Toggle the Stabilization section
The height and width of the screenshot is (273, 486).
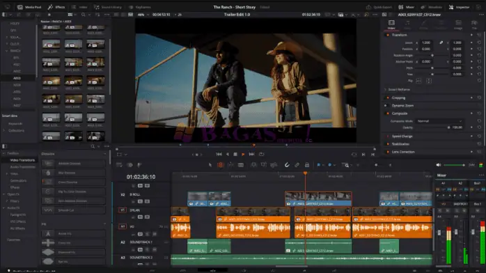pos(387,144)
